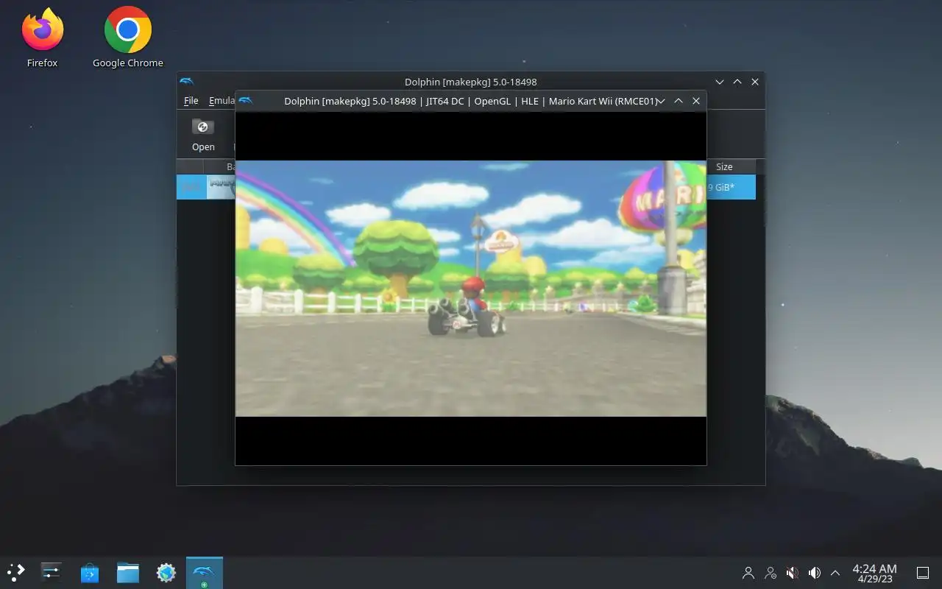Minimize the main Dolphin window

pos(720,82)
